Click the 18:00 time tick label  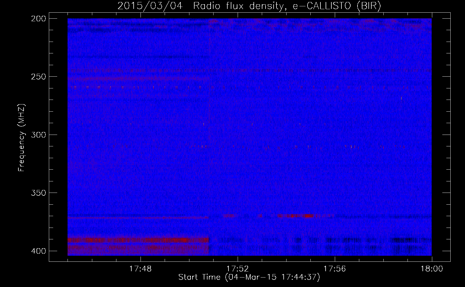coord(432,269)
